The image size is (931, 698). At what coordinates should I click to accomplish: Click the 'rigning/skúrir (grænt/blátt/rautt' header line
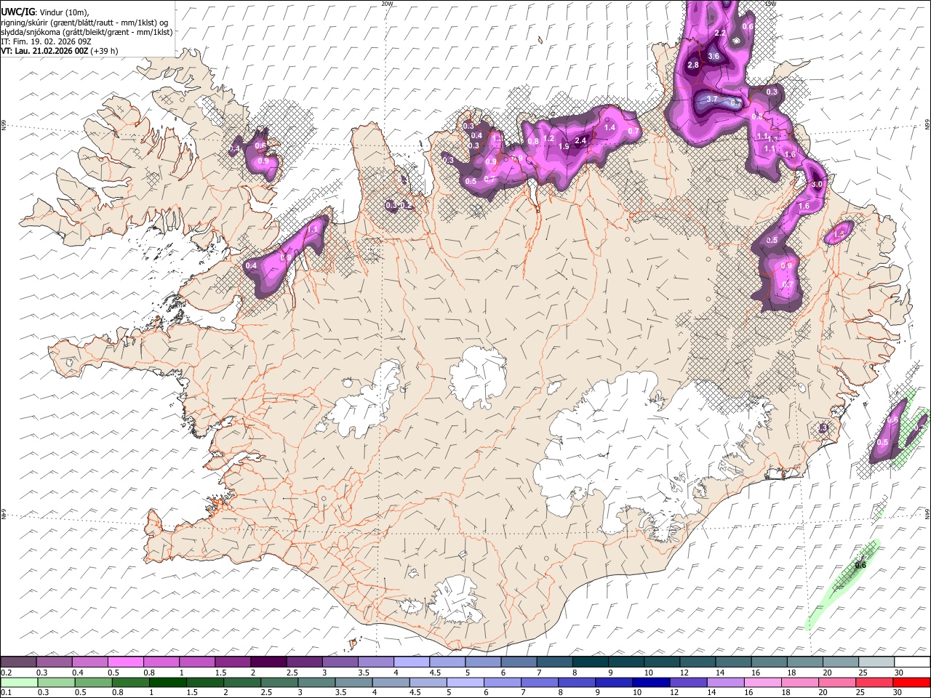click(x=84, y=22)
